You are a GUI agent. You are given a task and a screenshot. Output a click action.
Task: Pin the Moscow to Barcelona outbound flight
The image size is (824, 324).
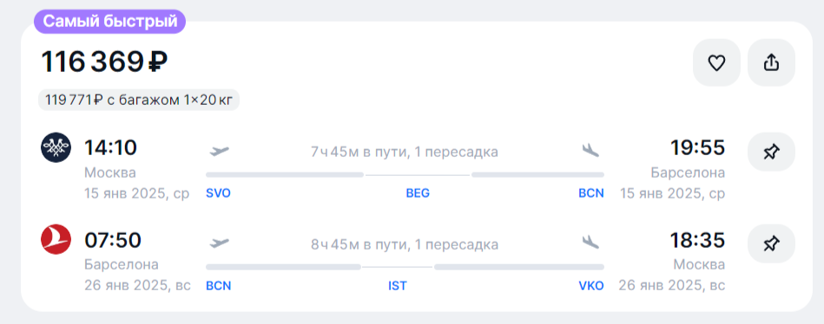[x=771, y=152]
